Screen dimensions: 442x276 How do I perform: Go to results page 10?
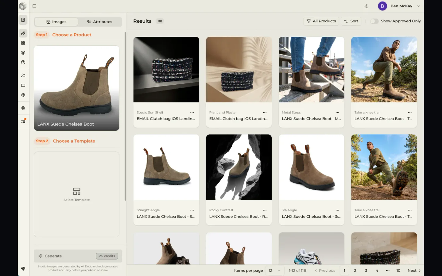click(398, 270)
